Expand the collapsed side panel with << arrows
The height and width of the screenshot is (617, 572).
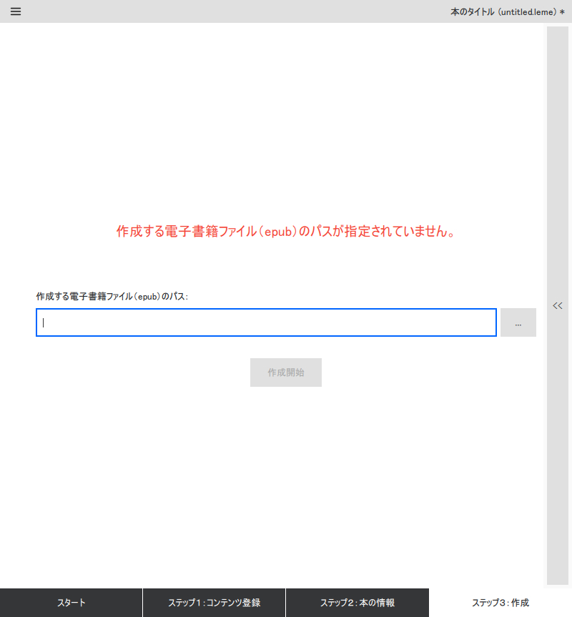(558, 306)
